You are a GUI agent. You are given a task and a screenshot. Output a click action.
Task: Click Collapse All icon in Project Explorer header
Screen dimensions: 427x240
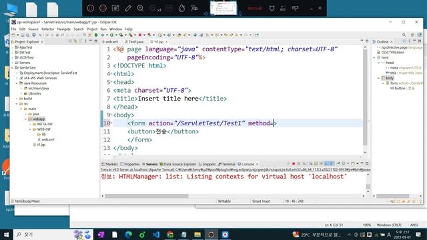click(x=70, y=41)
